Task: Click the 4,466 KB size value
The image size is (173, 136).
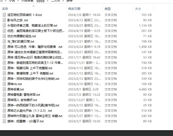Action: pyautogui.click(x=145, y=89)
